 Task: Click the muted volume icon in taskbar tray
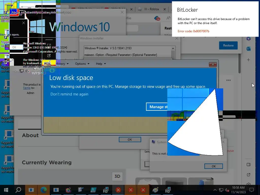point(227,190)
